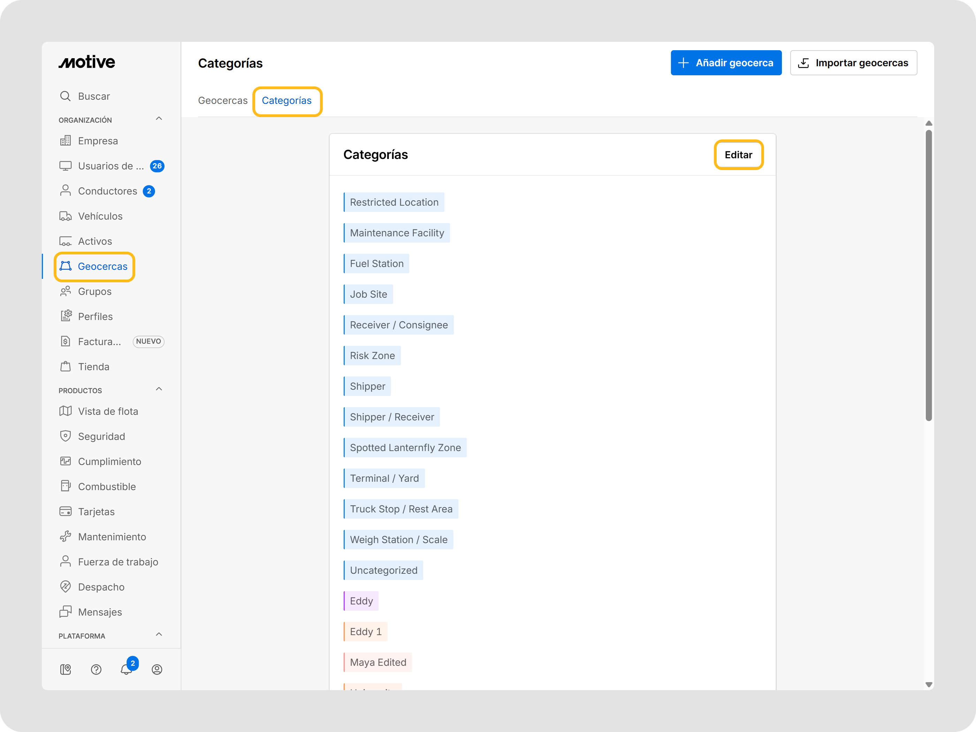The image size is (976, 732).
Task: Open Combustible fuel pump icon
Action: [65, 486]
